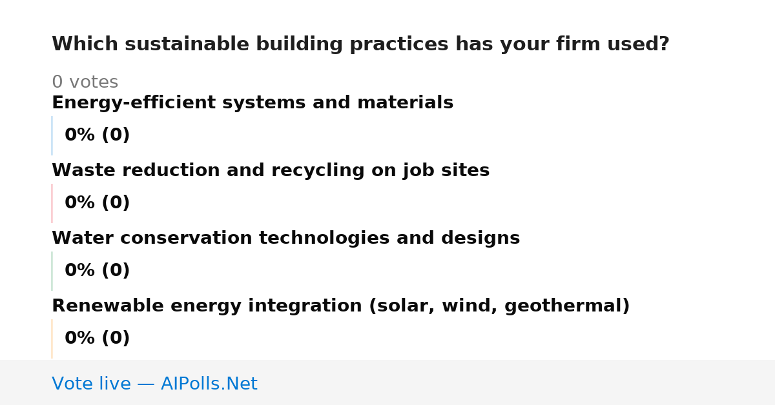Pick Renewable energy integration (solar, wind, geothermal)
Screen dimensions: 775x405
click(x=340, y=306)
